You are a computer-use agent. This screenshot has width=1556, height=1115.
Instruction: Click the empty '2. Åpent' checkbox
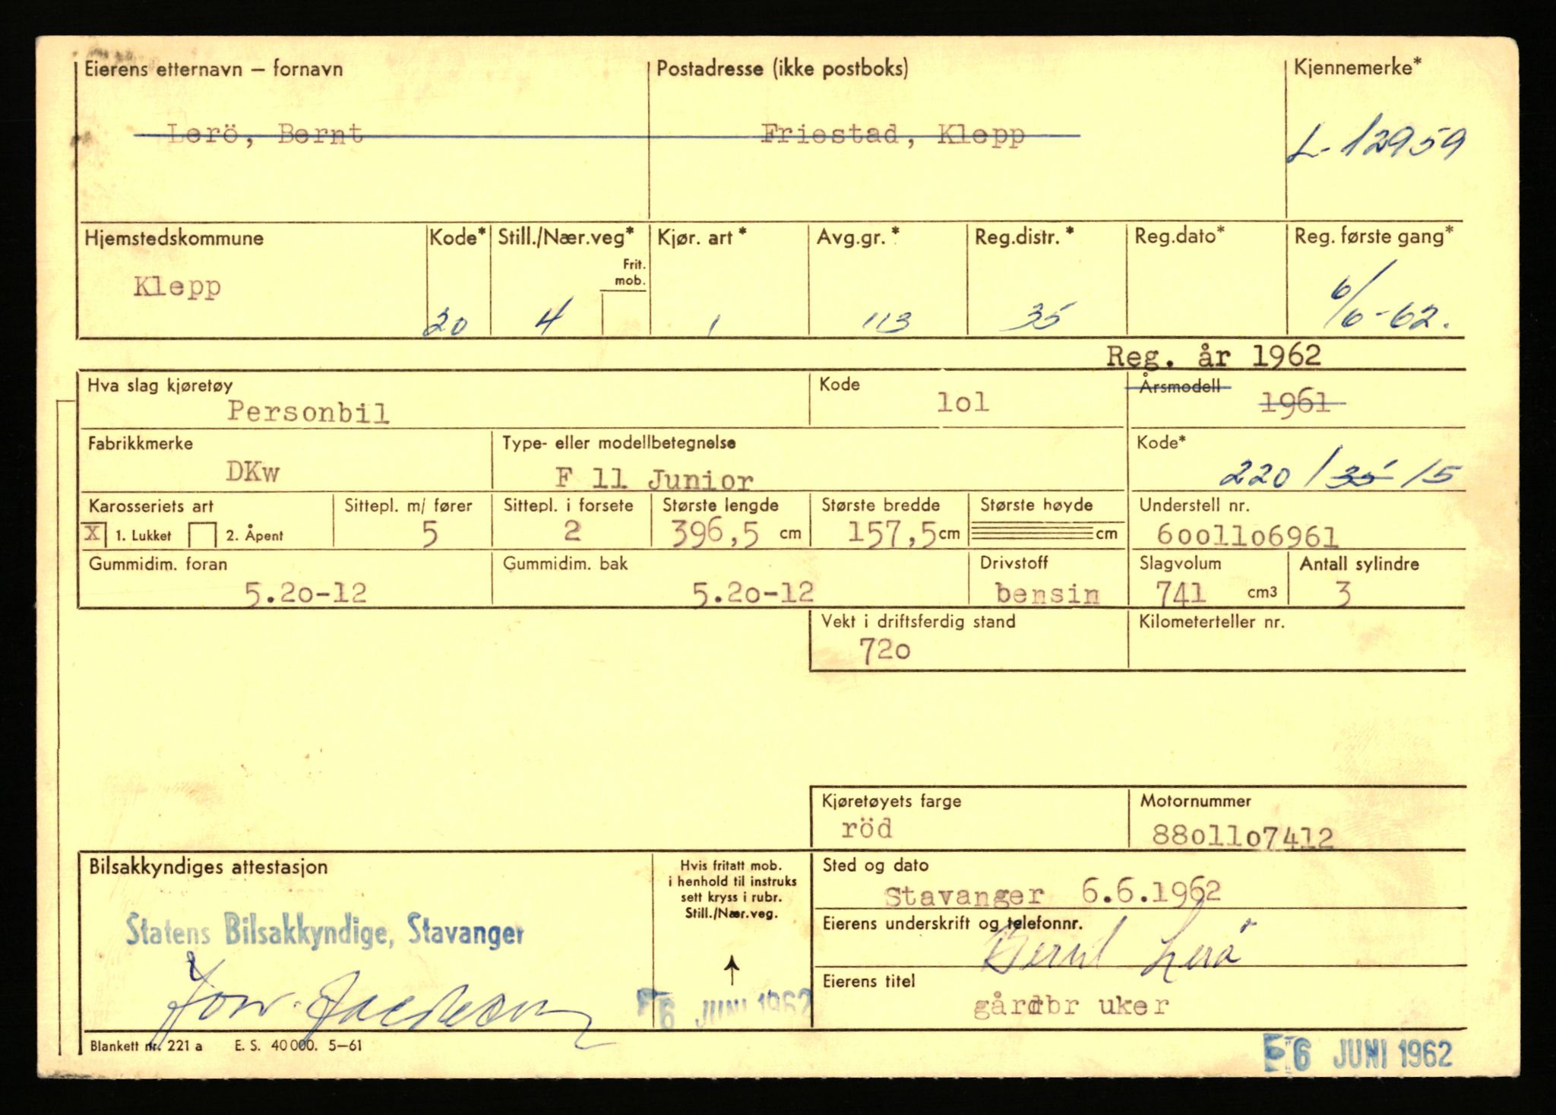click(x=203, y=535)
